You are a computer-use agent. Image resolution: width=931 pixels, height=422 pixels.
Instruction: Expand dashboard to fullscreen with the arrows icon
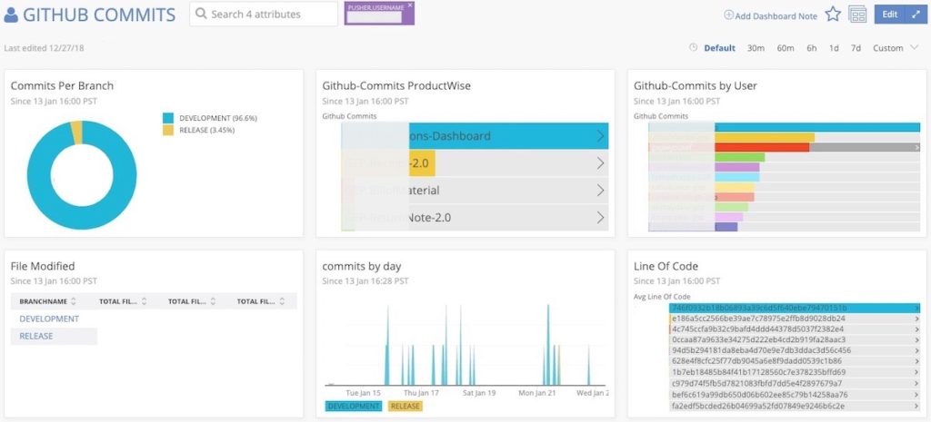[915, 15]
